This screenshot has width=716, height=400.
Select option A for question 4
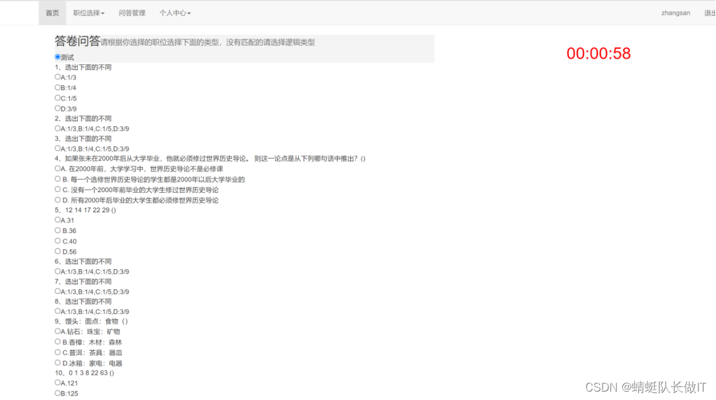(58, 169)
